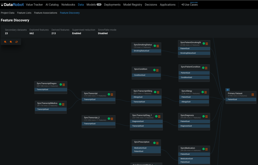
Task: Click the blue target icon above Primary Dataset
Action: [228, 90]
